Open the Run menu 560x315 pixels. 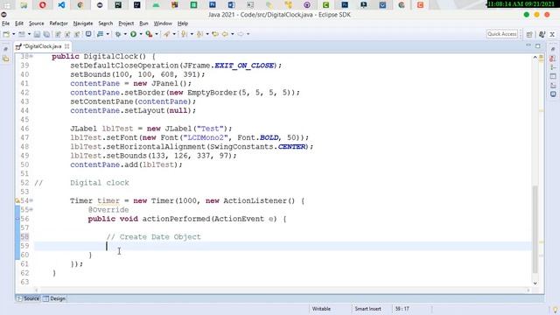pos(143,24)
